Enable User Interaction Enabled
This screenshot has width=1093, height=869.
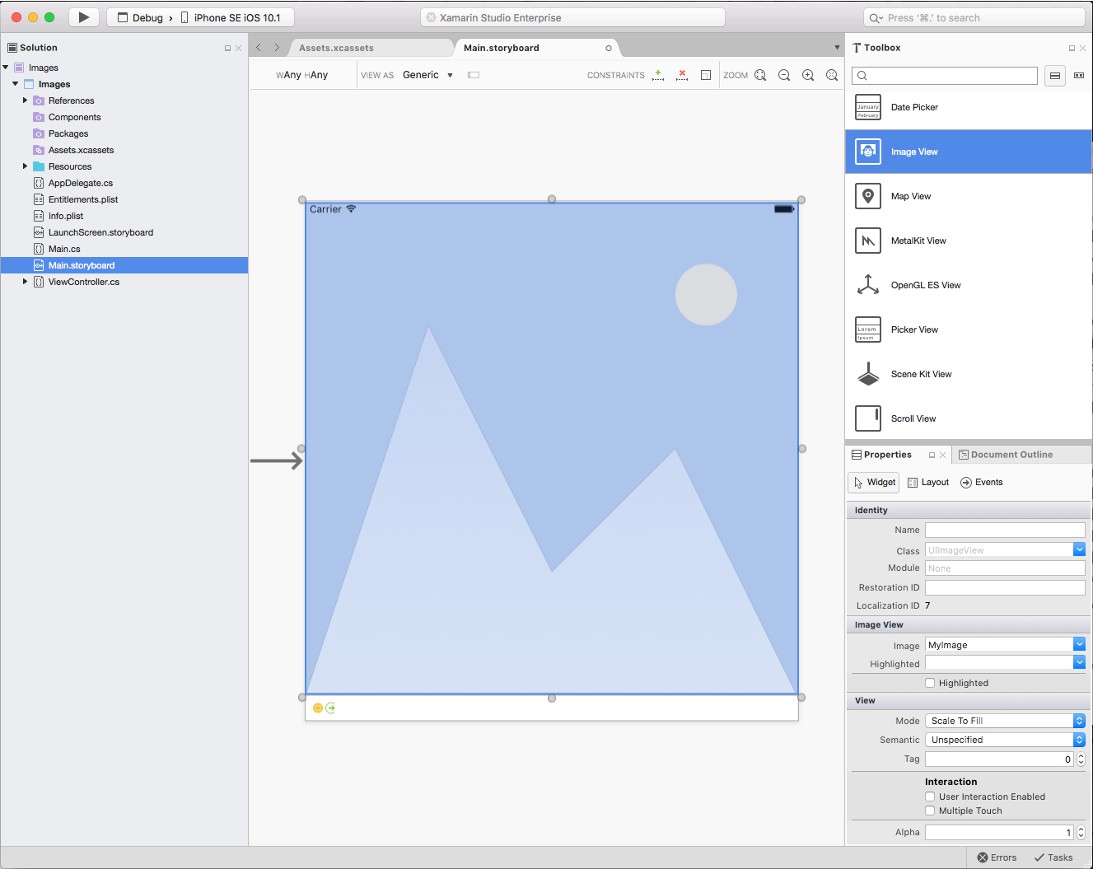[930, 797]
